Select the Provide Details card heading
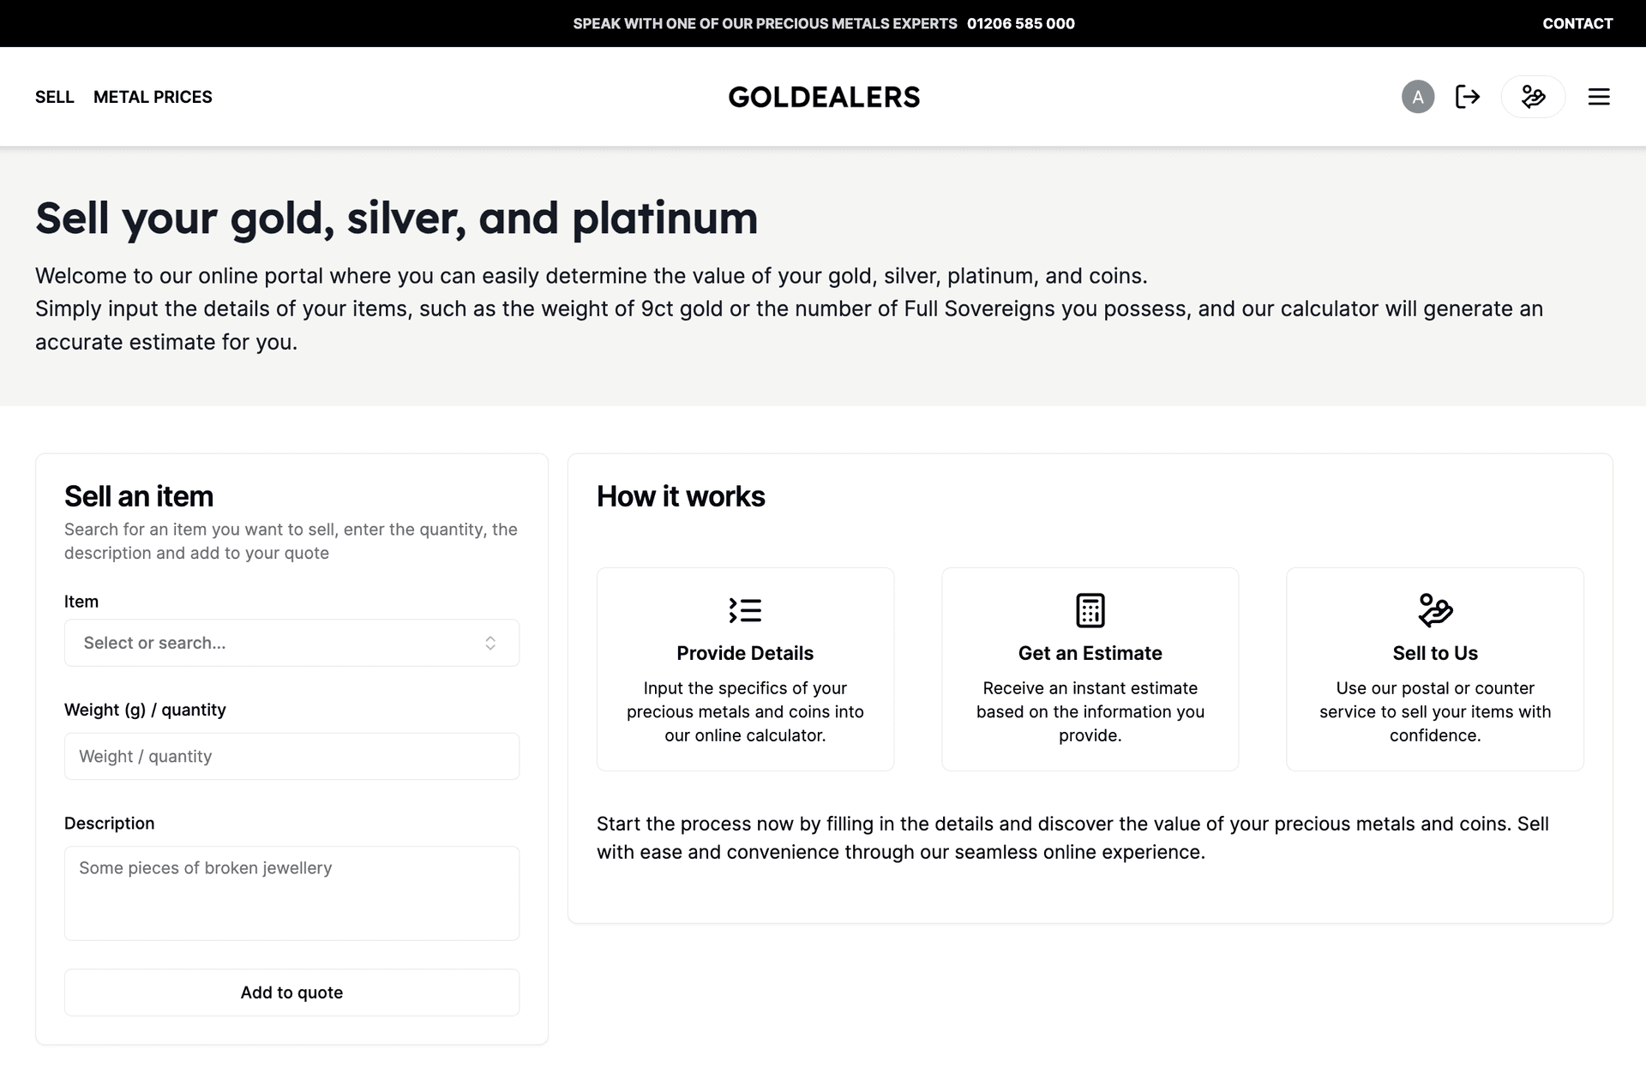 coord(745,653)
